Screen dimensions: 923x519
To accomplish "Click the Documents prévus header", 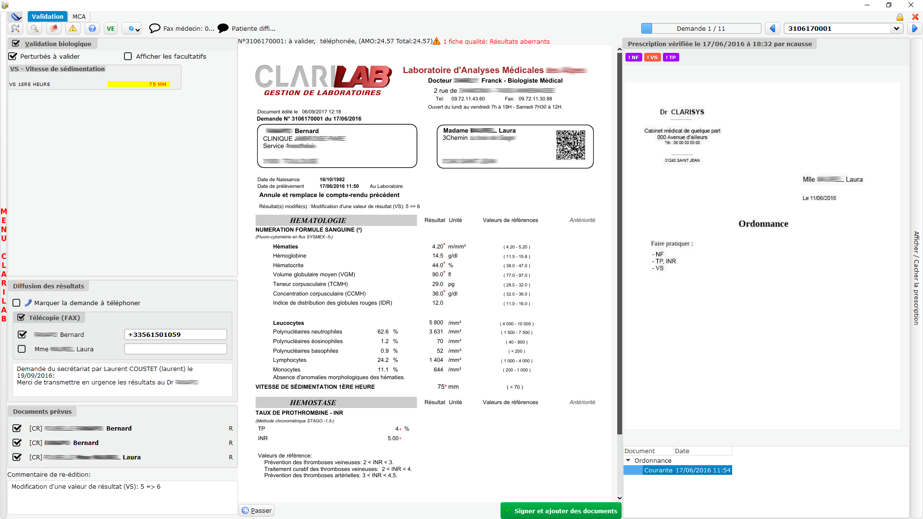I will pyautogui.click(x=42, y=411).
